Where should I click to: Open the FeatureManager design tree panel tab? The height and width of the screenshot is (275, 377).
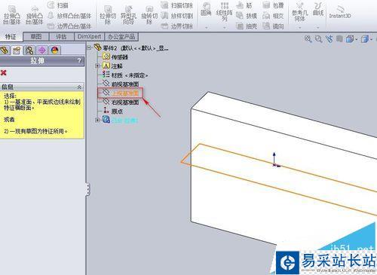5,50
